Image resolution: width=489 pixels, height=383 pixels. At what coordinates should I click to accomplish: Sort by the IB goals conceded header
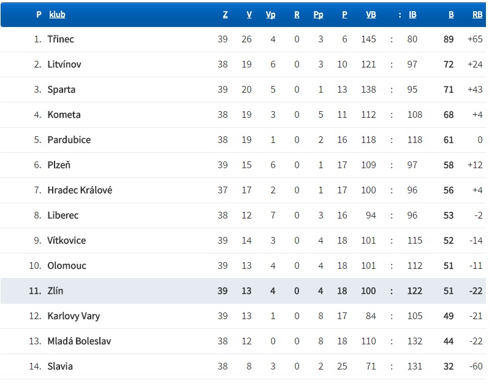pos(412,15)
